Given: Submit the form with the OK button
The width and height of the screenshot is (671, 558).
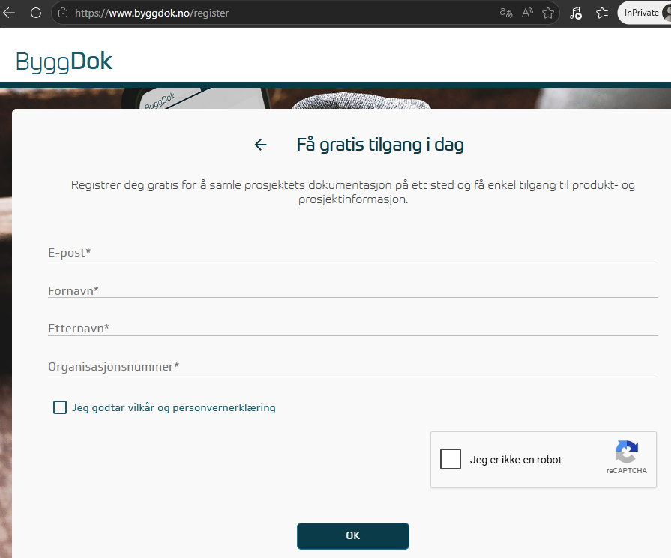Looking at the screenshot, I should point(353,535).
